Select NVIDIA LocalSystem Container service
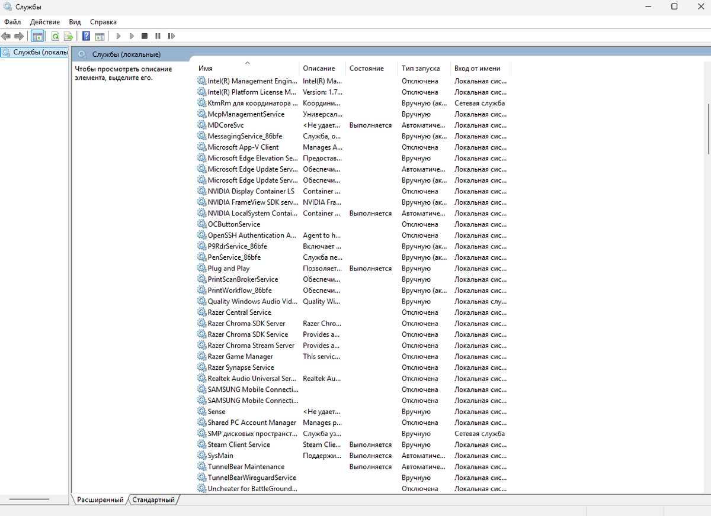The image size is (711, 516). [x=353, y=213]
